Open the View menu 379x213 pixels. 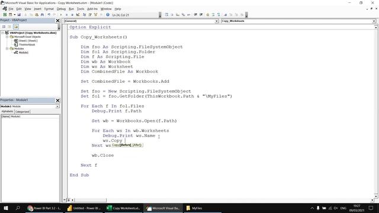[x=28, y=9]
